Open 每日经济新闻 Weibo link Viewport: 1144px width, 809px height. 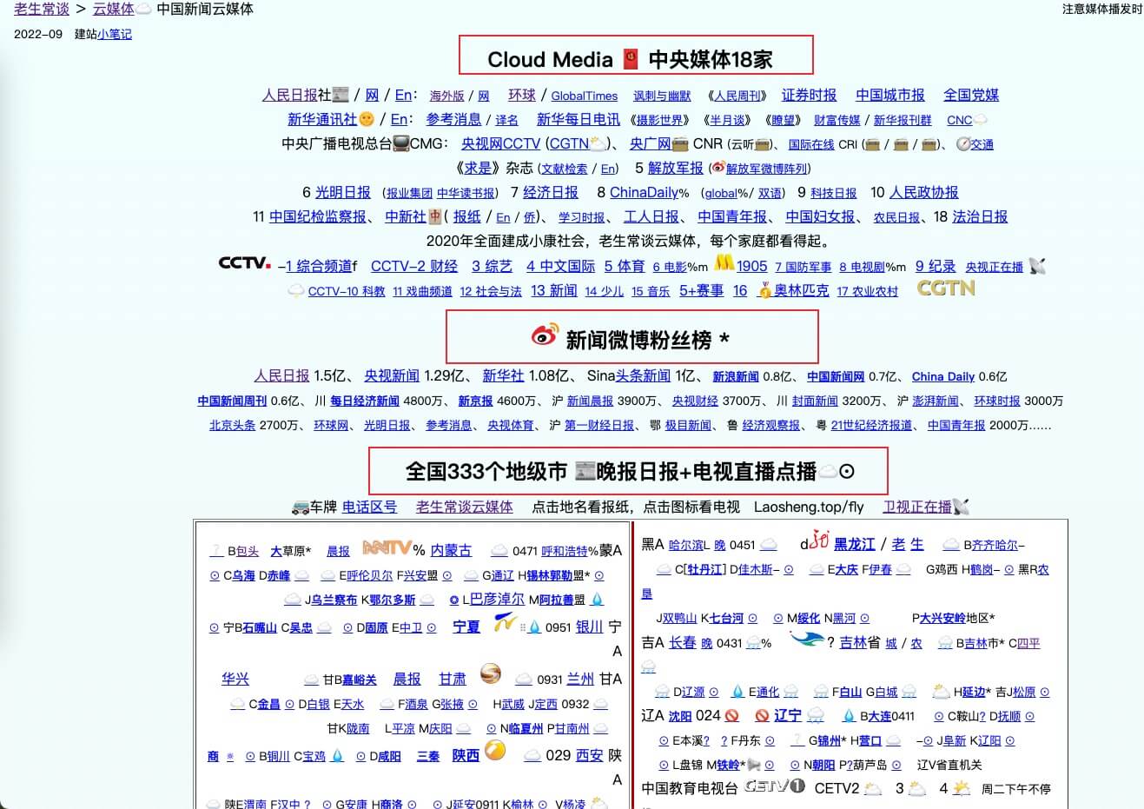364,401
